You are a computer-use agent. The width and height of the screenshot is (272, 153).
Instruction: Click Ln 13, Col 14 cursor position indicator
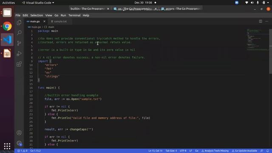pyautogui.click(x=155, y=151)
